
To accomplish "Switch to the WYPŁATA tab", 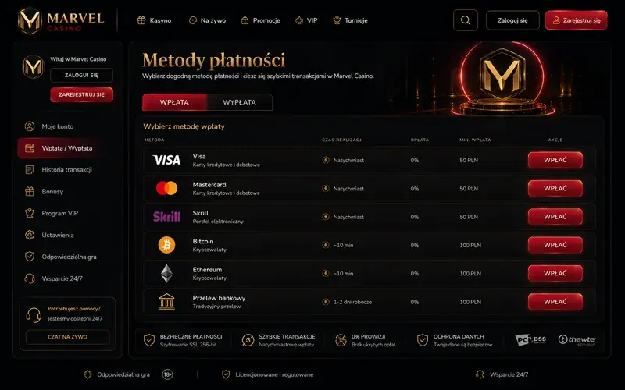I will [x=240, y=102].
